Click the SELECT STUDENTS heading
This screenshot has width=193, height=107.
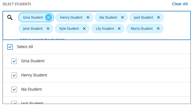17,4
